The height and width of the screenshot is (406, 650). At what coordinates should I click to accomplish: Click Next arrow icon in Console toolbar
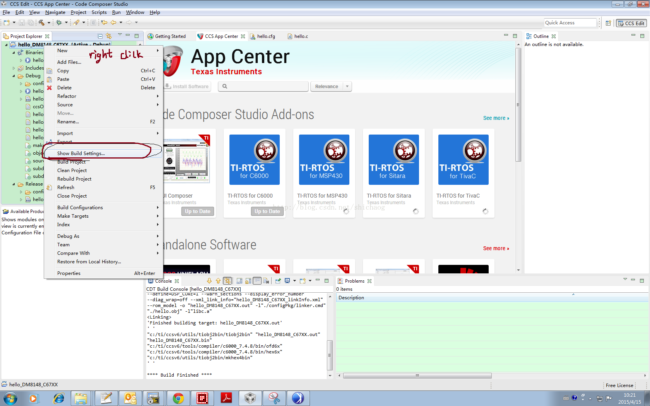tap(209, 281)
